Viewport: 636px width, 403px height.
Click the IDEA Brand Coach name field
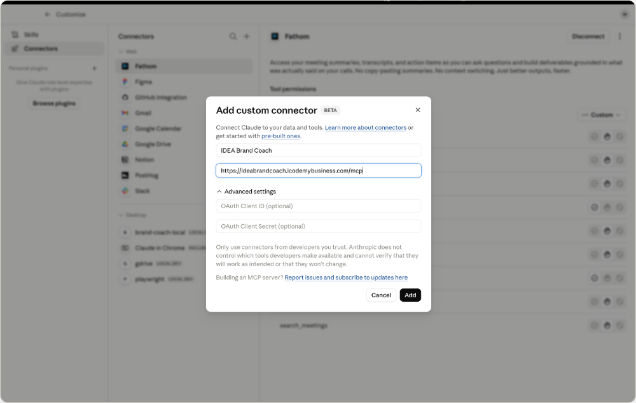tap(319, 150)
